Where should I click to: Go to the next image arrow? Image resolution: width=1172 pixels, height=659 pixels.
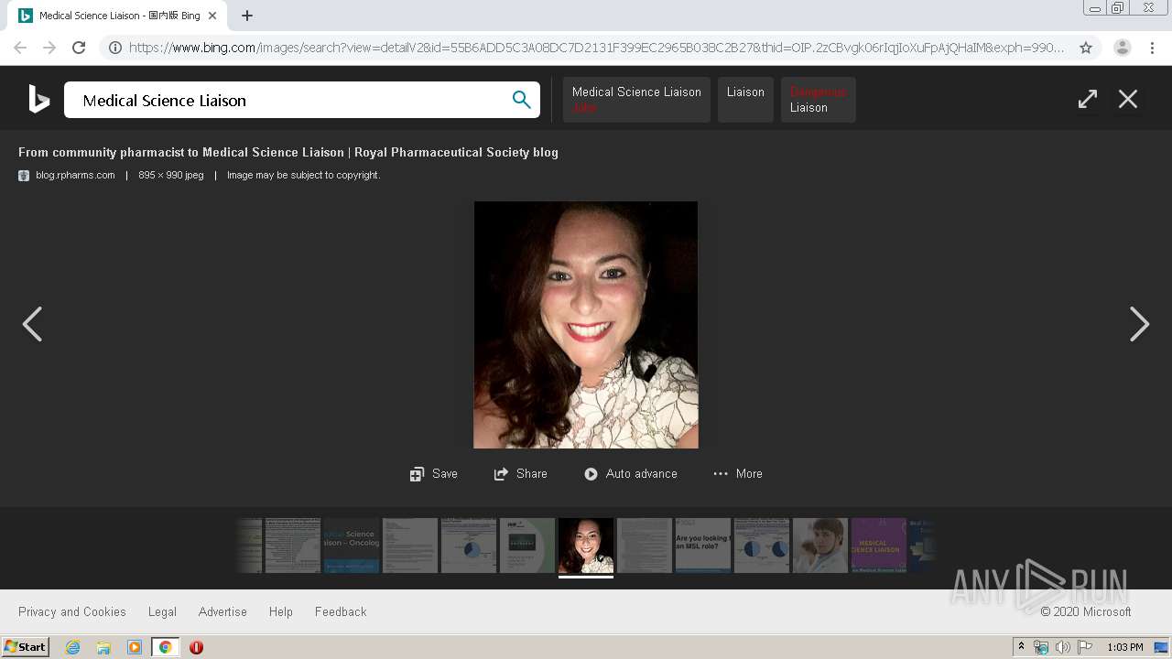1139,324
